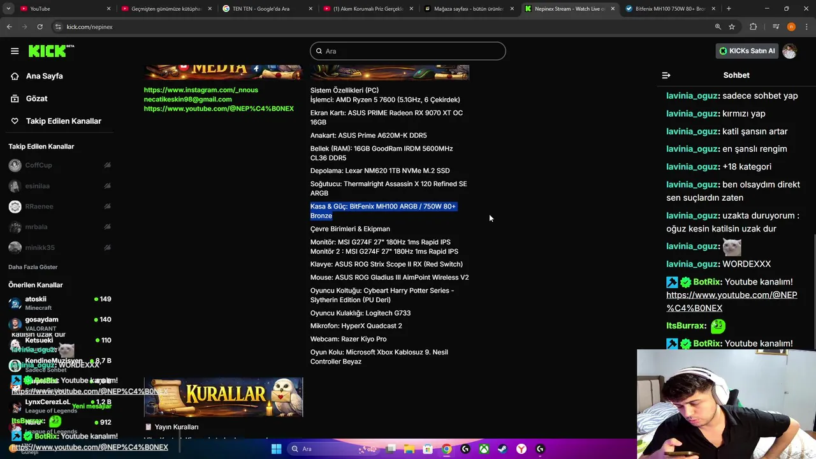Expand Daha Fazla Göster in sidebar
816x459 pixels.
click(33, 267)
